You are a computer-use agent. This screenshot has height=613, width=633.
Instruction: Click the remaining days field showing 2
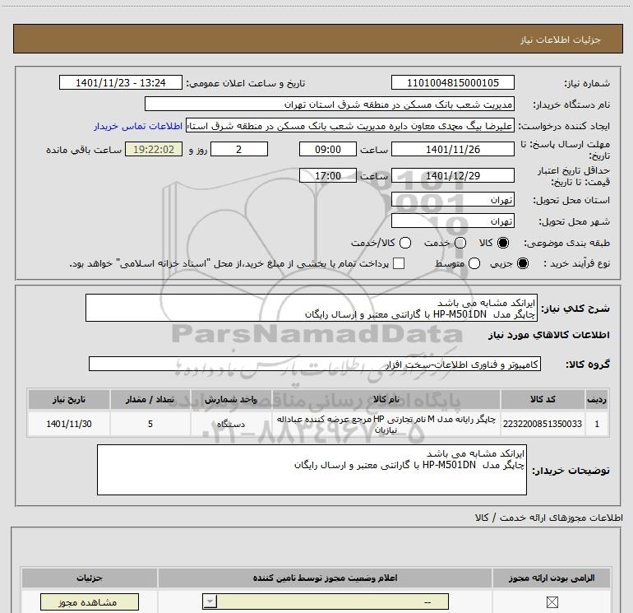click(x=239, y=149)
